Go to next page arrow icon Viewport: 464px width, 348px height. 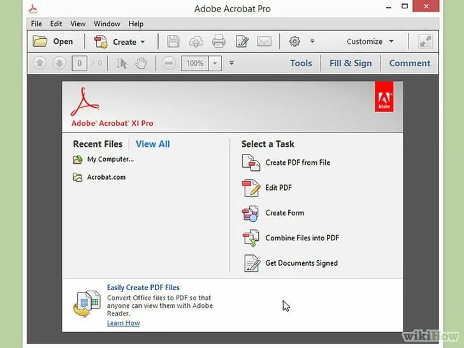(59, 63)
